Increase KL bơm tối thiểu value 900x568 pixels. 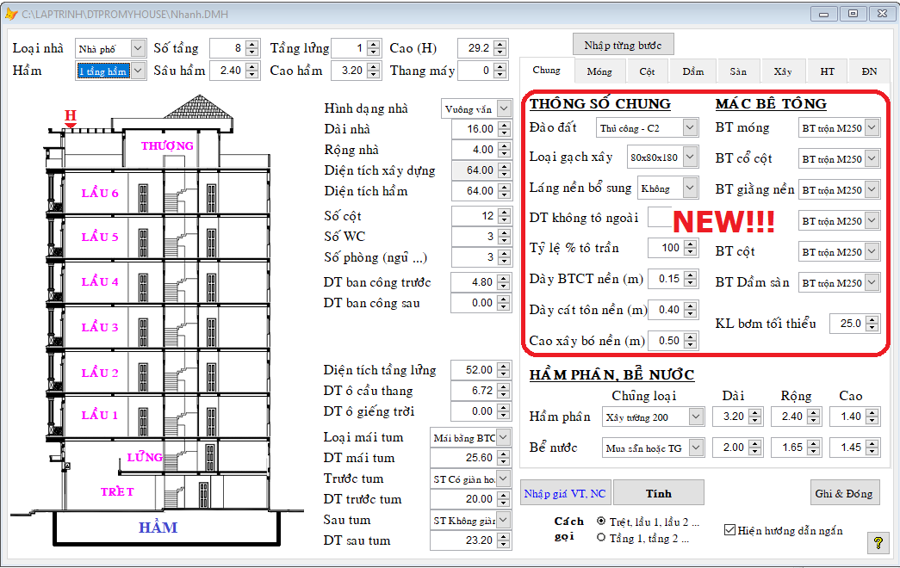point(873,319)
